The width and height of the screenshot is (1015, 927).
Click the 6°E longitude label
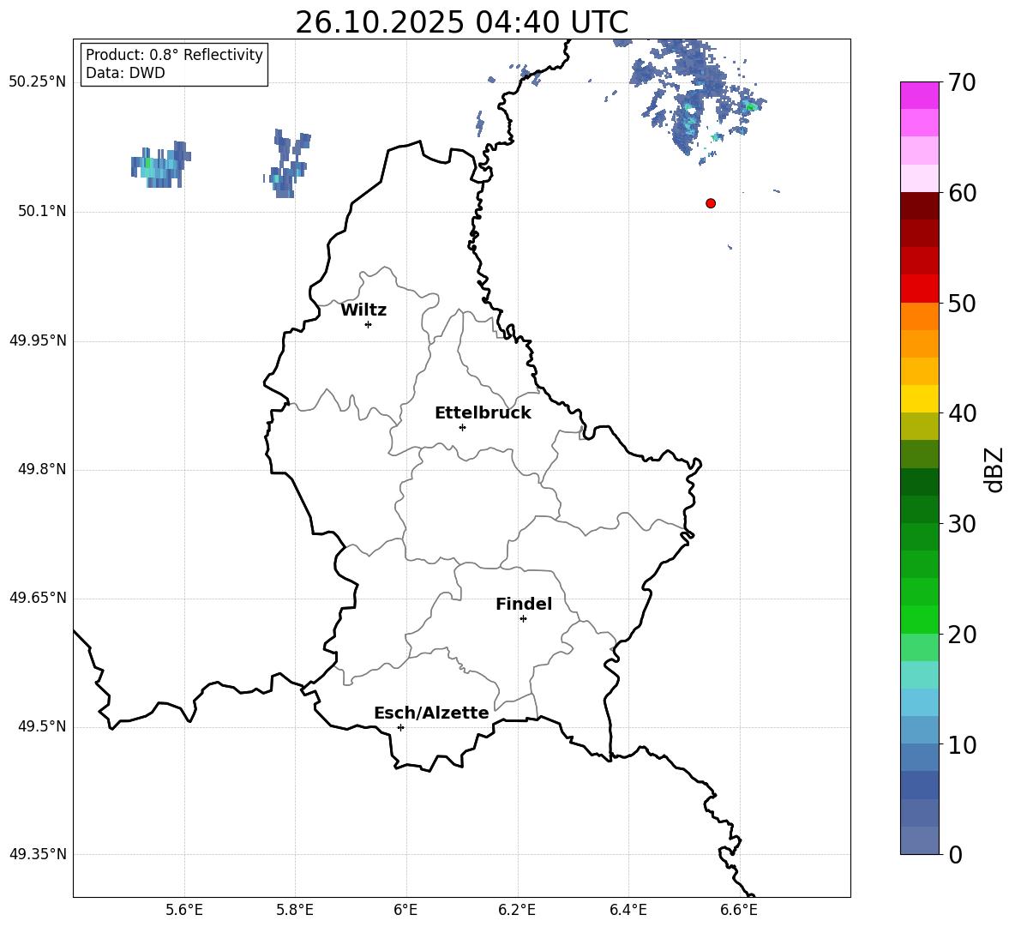tap(405, 910)
